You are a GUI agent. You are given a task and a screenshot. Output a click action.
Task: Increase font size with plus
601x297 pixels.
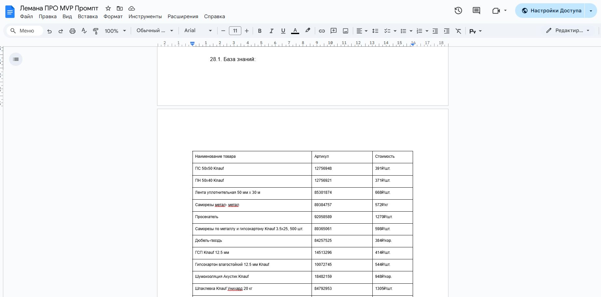coord(247,31)
